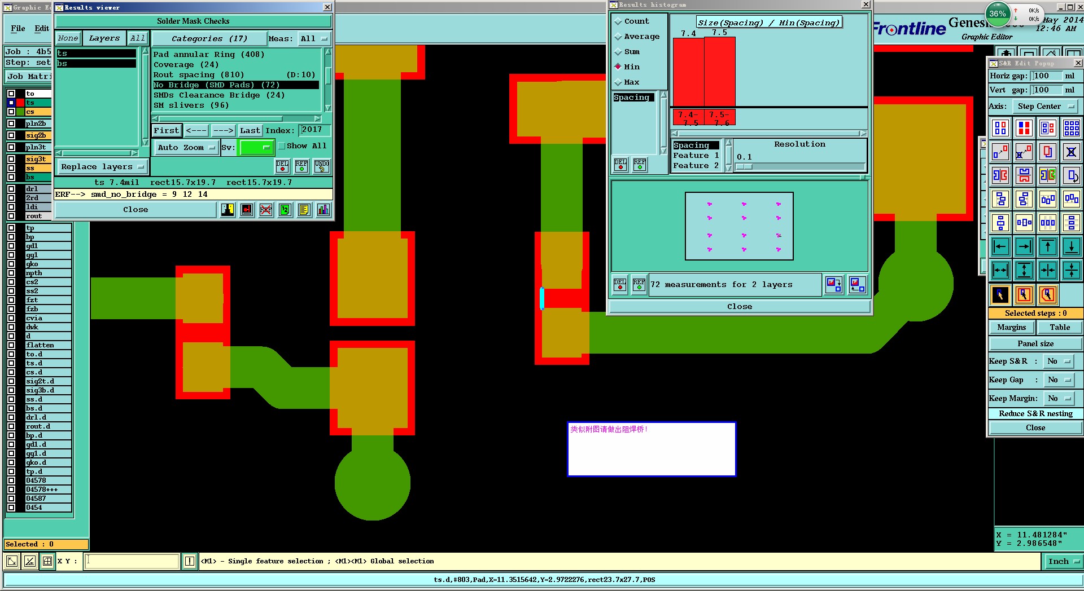This screenshot has height=591, width=1084.
Task: Click the rotate step icon
Action: tap(1072, 175)
